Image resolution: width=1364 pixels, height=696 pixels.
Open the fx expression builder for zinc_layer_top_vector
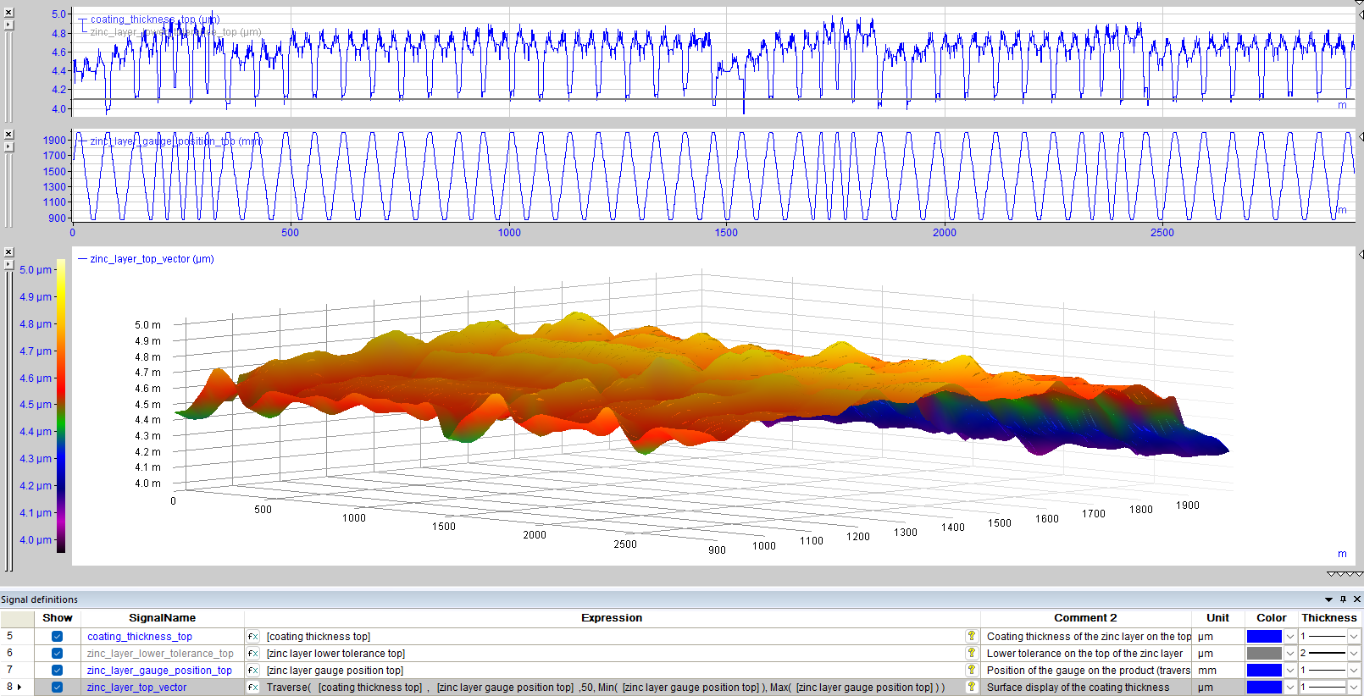coord(252,688)
